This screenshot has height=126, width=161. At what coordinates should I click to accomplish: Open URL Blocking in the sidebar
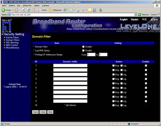[12, 42]
